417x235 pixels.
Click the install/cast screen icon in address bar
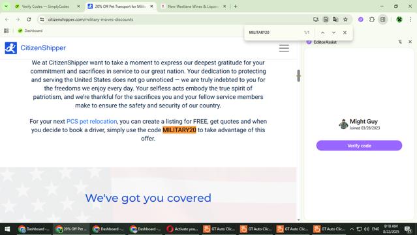pos(316,20)
